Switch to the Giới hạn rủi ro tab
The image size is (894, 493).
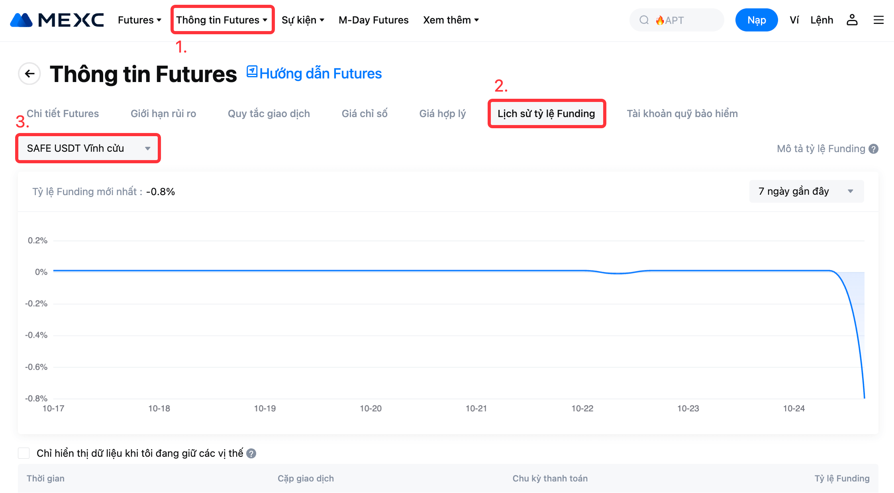tap(163, 114)
